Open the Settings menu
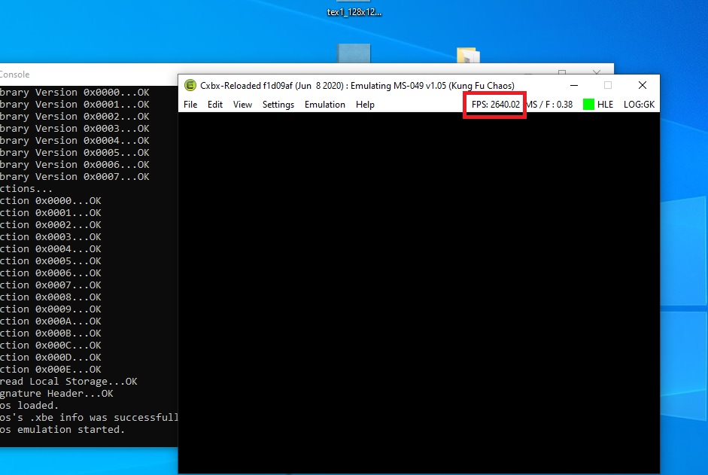Screen dimensions: 708x475 click(278, 105)
